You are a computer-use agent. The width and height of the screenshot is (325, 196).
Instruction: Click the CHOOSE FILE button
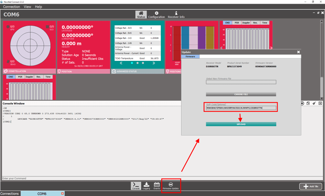(241, 94)
